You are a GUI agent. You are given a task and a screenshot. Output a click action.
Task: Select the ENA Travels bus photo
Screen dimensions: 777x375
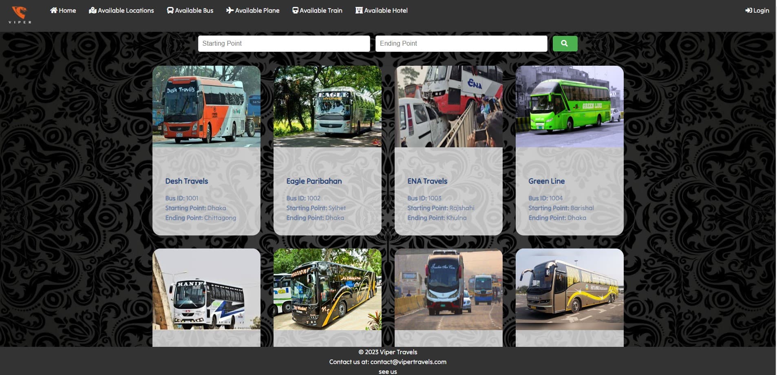pos(448,107)
